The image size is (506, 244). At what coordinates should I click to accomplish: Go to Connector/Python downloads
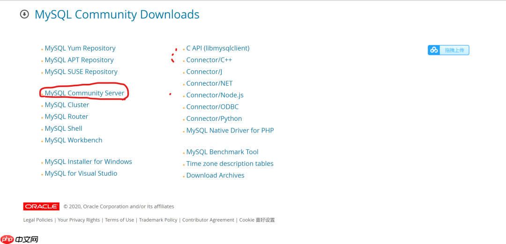tap(214, 118)
